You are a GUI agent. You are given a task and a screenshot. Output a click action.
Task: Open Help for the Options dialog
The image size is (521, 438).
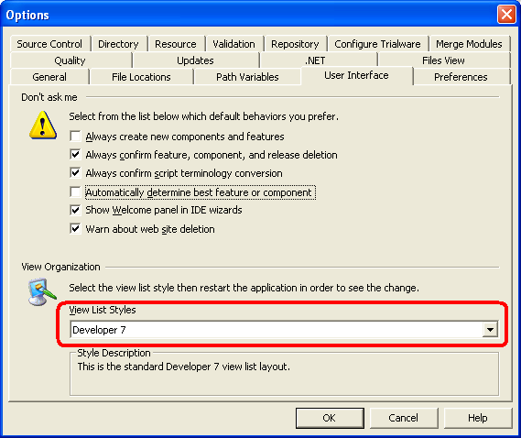click(477, 418)
